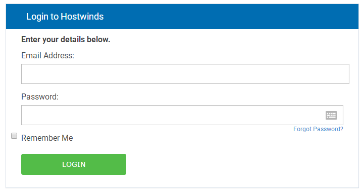Open the virtual keyboard icon in Password field

click(331, 115)
